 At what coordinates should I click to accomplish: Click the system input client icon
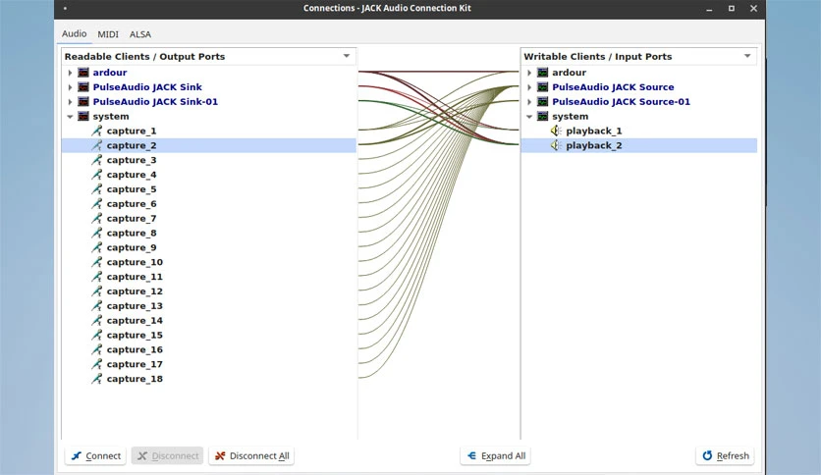543,116
